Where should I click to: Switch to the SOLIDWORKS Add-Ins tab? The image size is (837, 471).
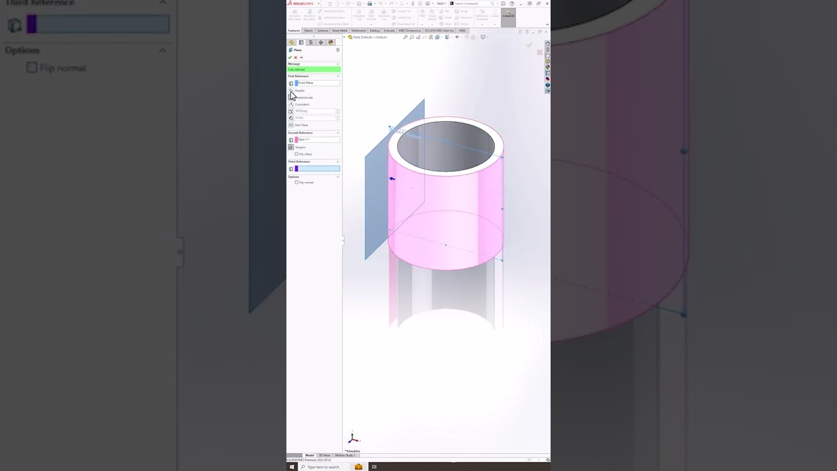tap(439, 31)
